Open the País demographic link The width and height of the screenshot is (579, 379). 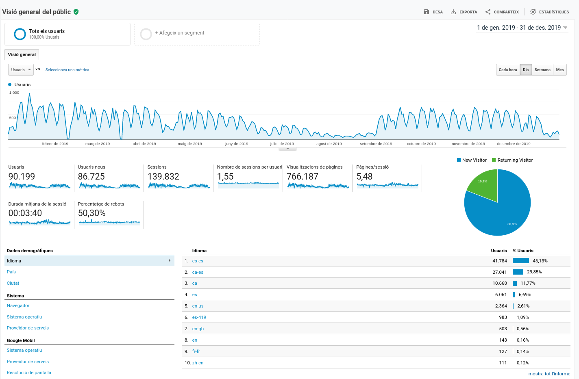click(x=11, y=272)
